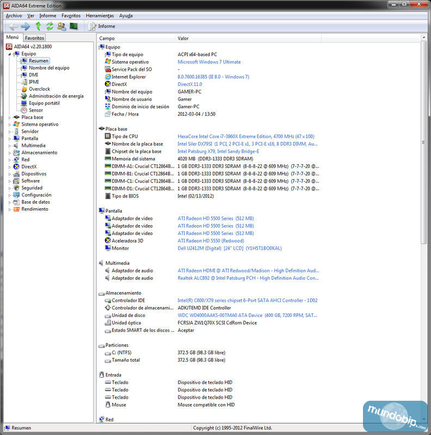The image size is (431, 435).
Task: Open the Microsoft Windows 7 Ultimate link
Action: (x=209, y=62)
